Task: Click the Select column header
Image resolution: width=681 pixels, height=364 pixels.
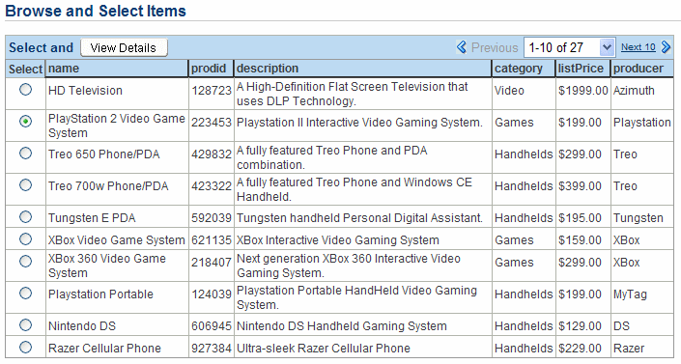Action: 26,70
